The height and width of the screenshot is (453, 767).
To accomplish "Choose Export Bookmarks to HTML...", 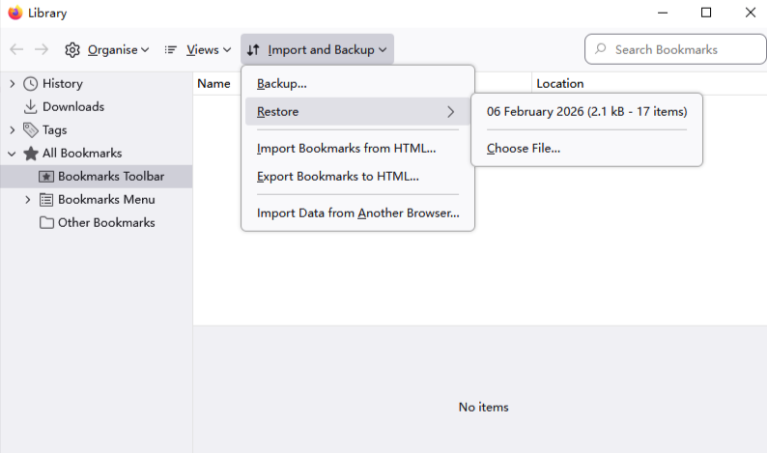I will [337, 177].
